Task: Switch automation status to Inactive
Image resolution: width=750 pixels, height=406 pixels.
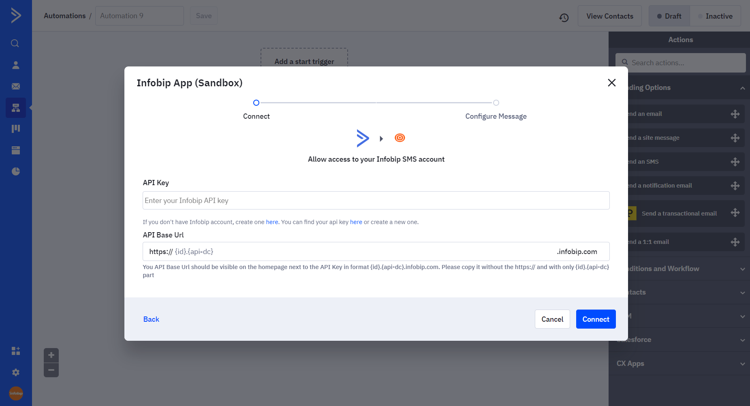Action: [x=715, y=16]
